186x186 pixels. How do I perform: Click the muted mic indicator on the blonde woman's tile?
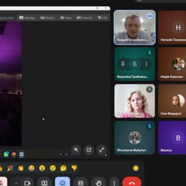[149, 89]
